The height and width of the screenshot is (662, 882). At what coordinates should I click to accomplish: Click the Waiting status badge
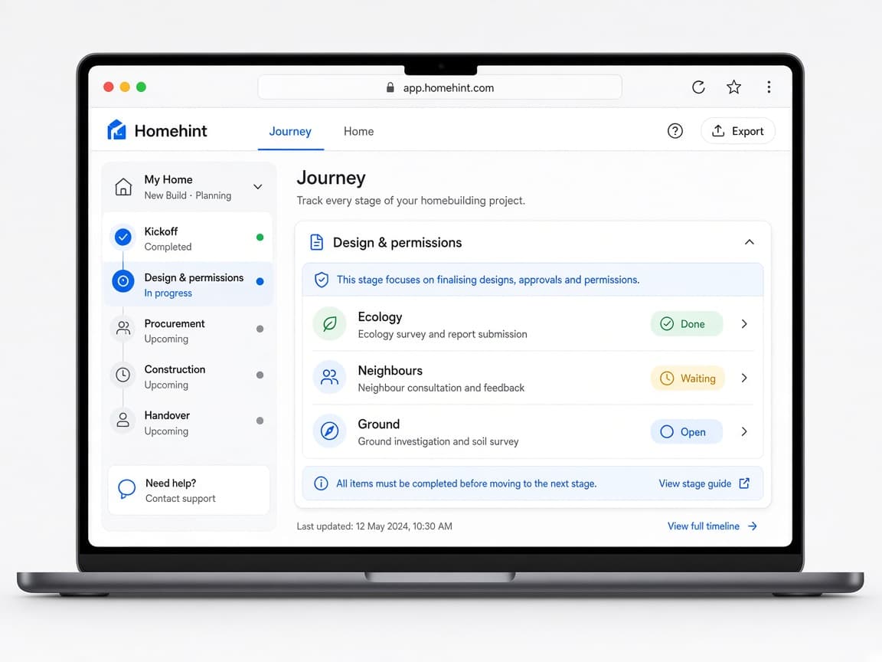(688, 379)
